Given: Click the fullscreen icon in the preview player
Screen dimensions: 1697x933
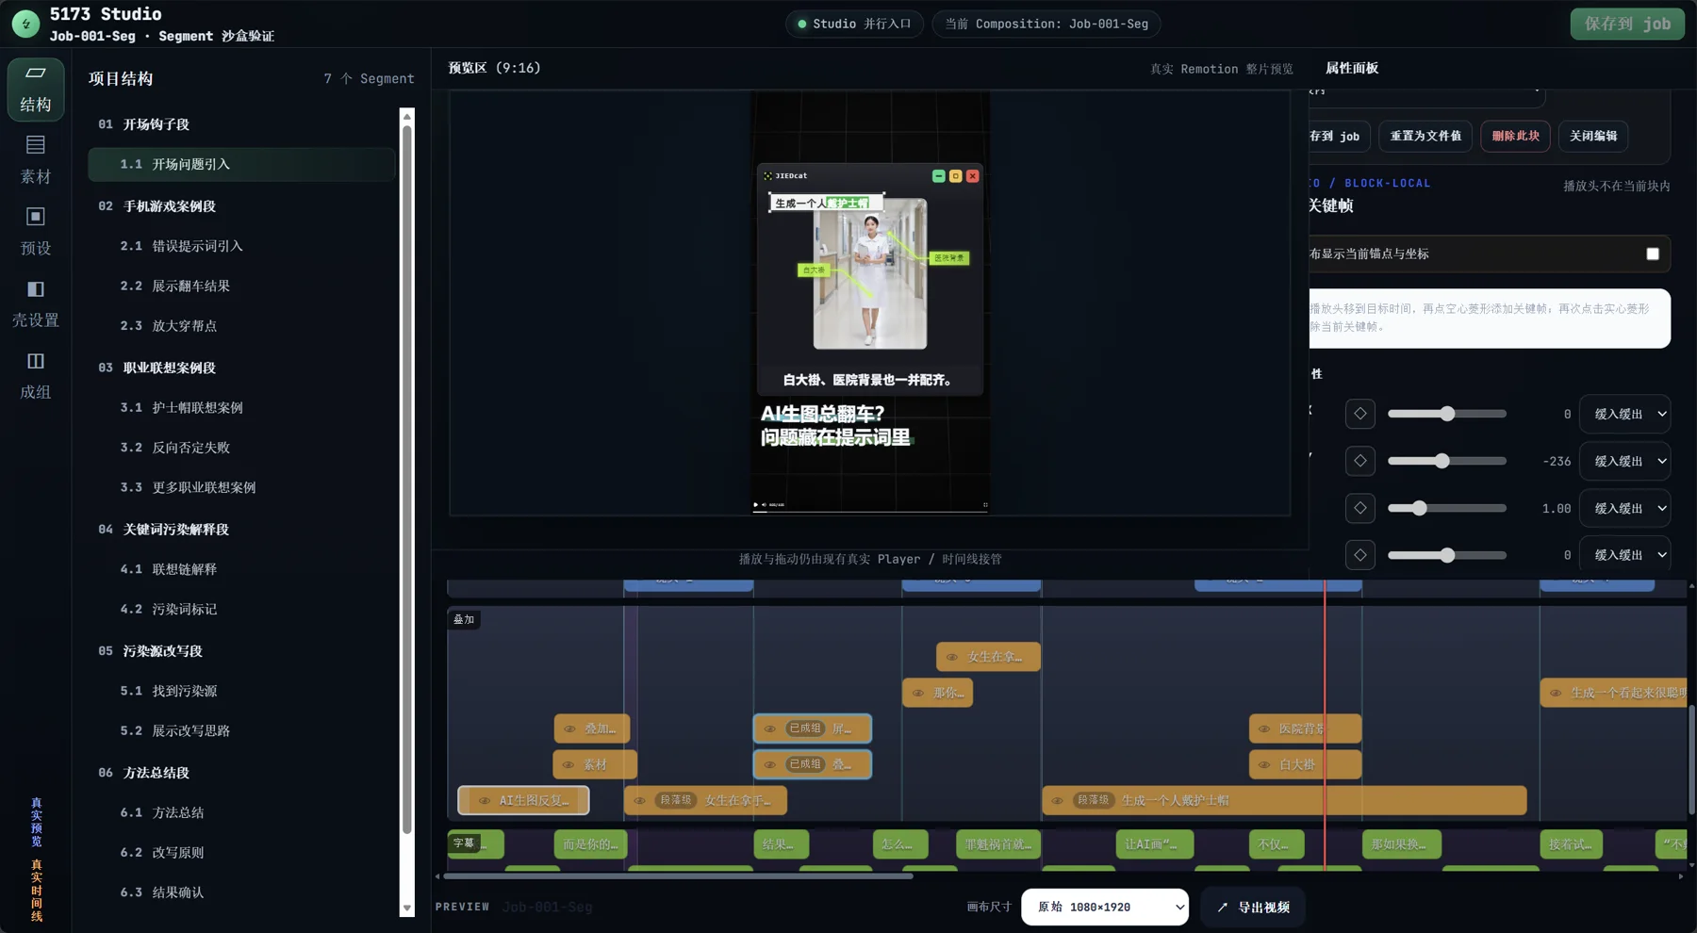Looking at the screenshot, I should (x=985, y=505).
